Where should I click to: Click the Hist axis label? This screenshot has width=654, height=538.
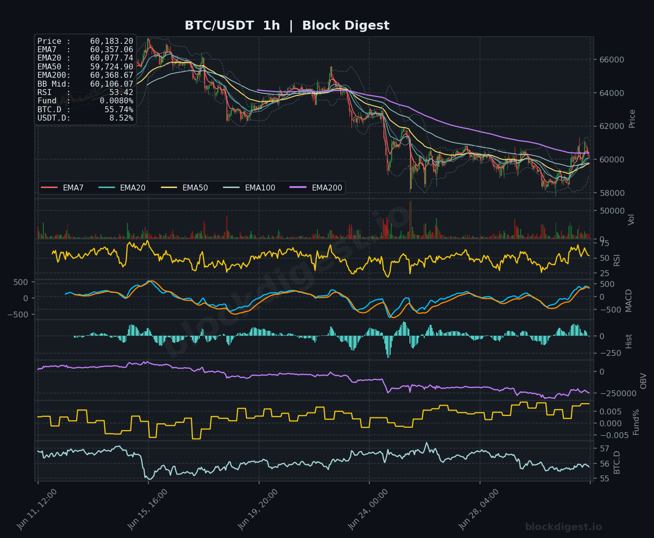[x=629, y=341]
